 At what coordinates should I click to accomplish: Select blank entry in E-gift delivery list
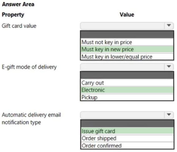coord(127,75)
